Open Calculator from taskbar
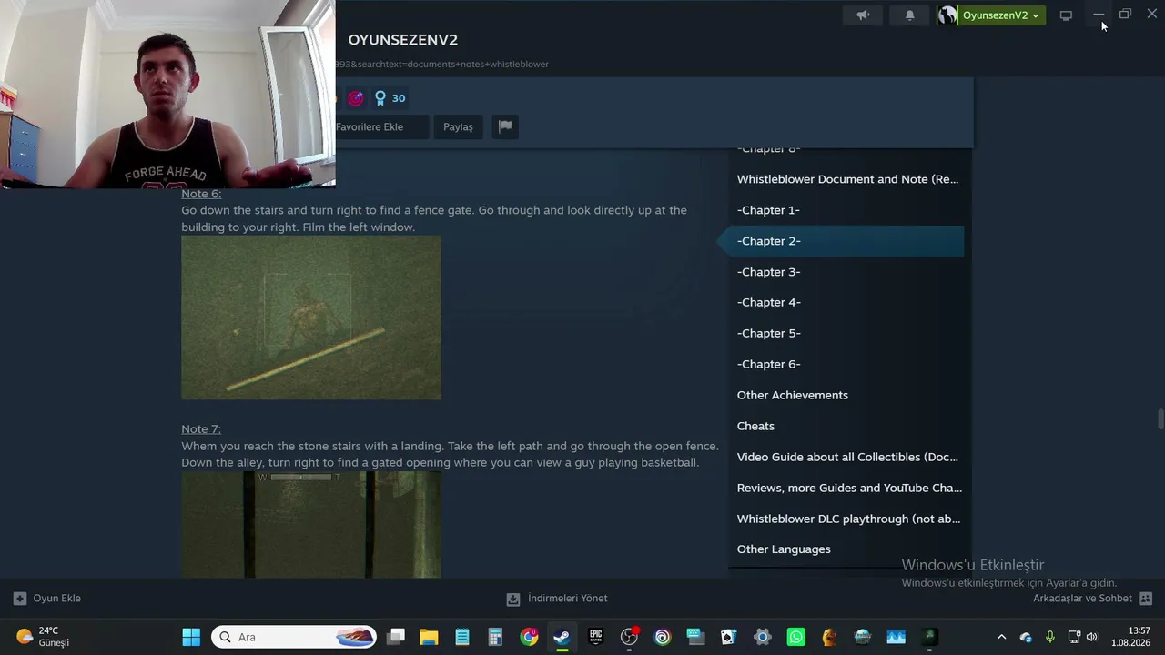 (x=495, y=637)
